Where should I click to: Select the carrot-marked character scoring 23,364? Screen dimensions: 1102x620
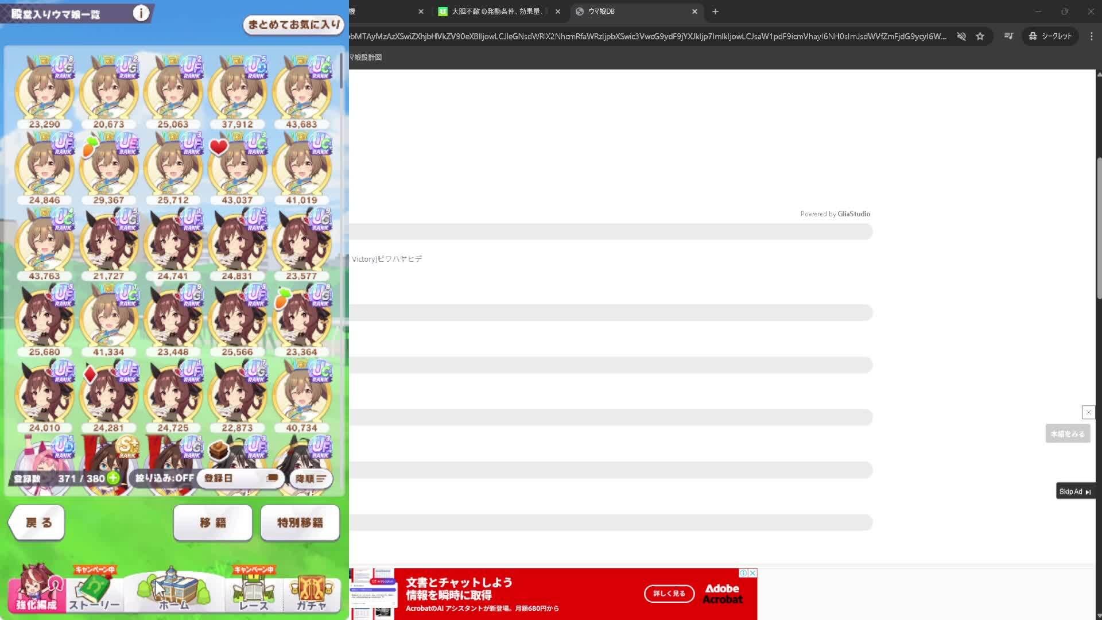301,319
